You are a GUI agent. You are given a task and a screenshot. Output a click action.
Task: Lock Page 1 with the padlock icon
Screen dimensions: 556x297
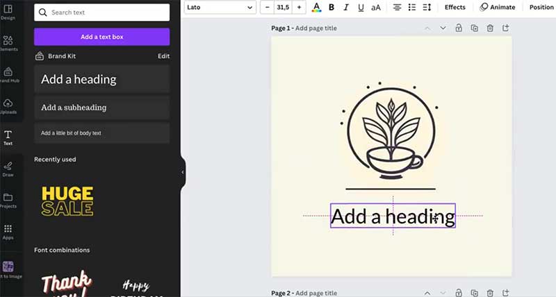coord(459,28)
